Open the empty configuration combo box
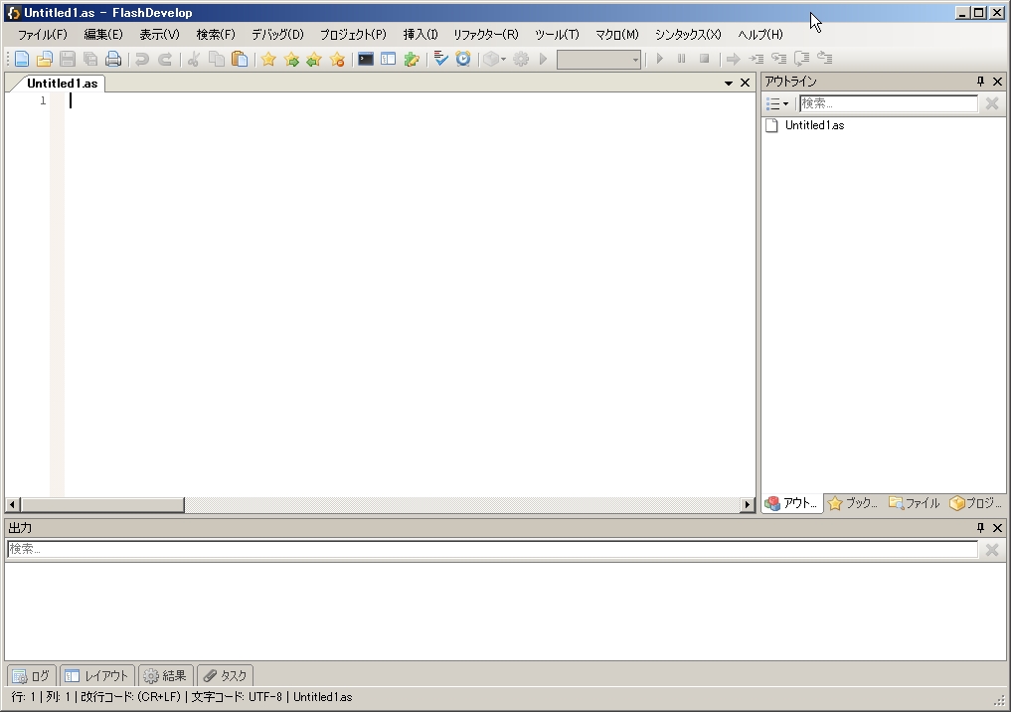Image resolution: width=1011 pixels, height=712 pixels. (598, 60)
